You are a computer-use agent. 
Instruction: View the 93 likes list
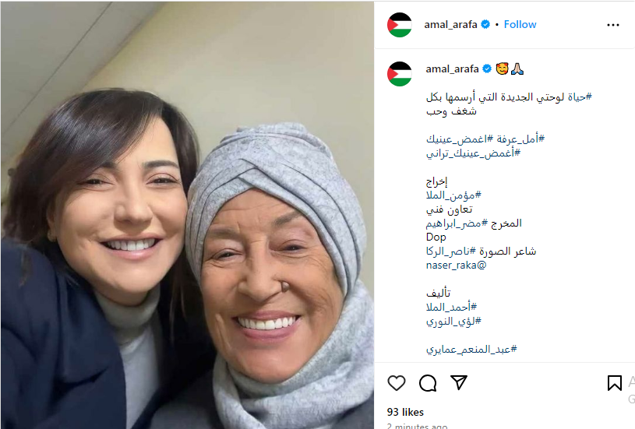[x=405, y=412]
